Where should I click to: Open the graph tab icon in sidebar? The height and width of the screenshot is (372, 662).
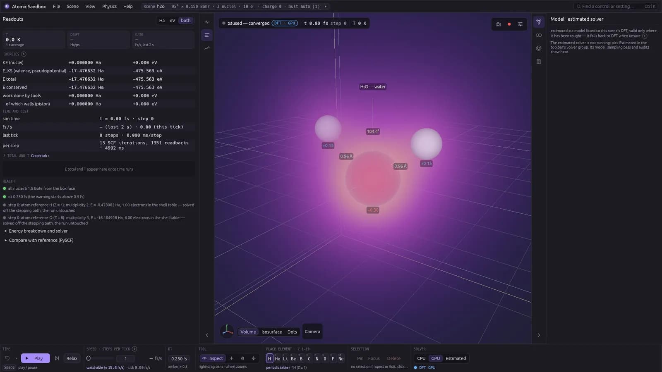point(207,48)
